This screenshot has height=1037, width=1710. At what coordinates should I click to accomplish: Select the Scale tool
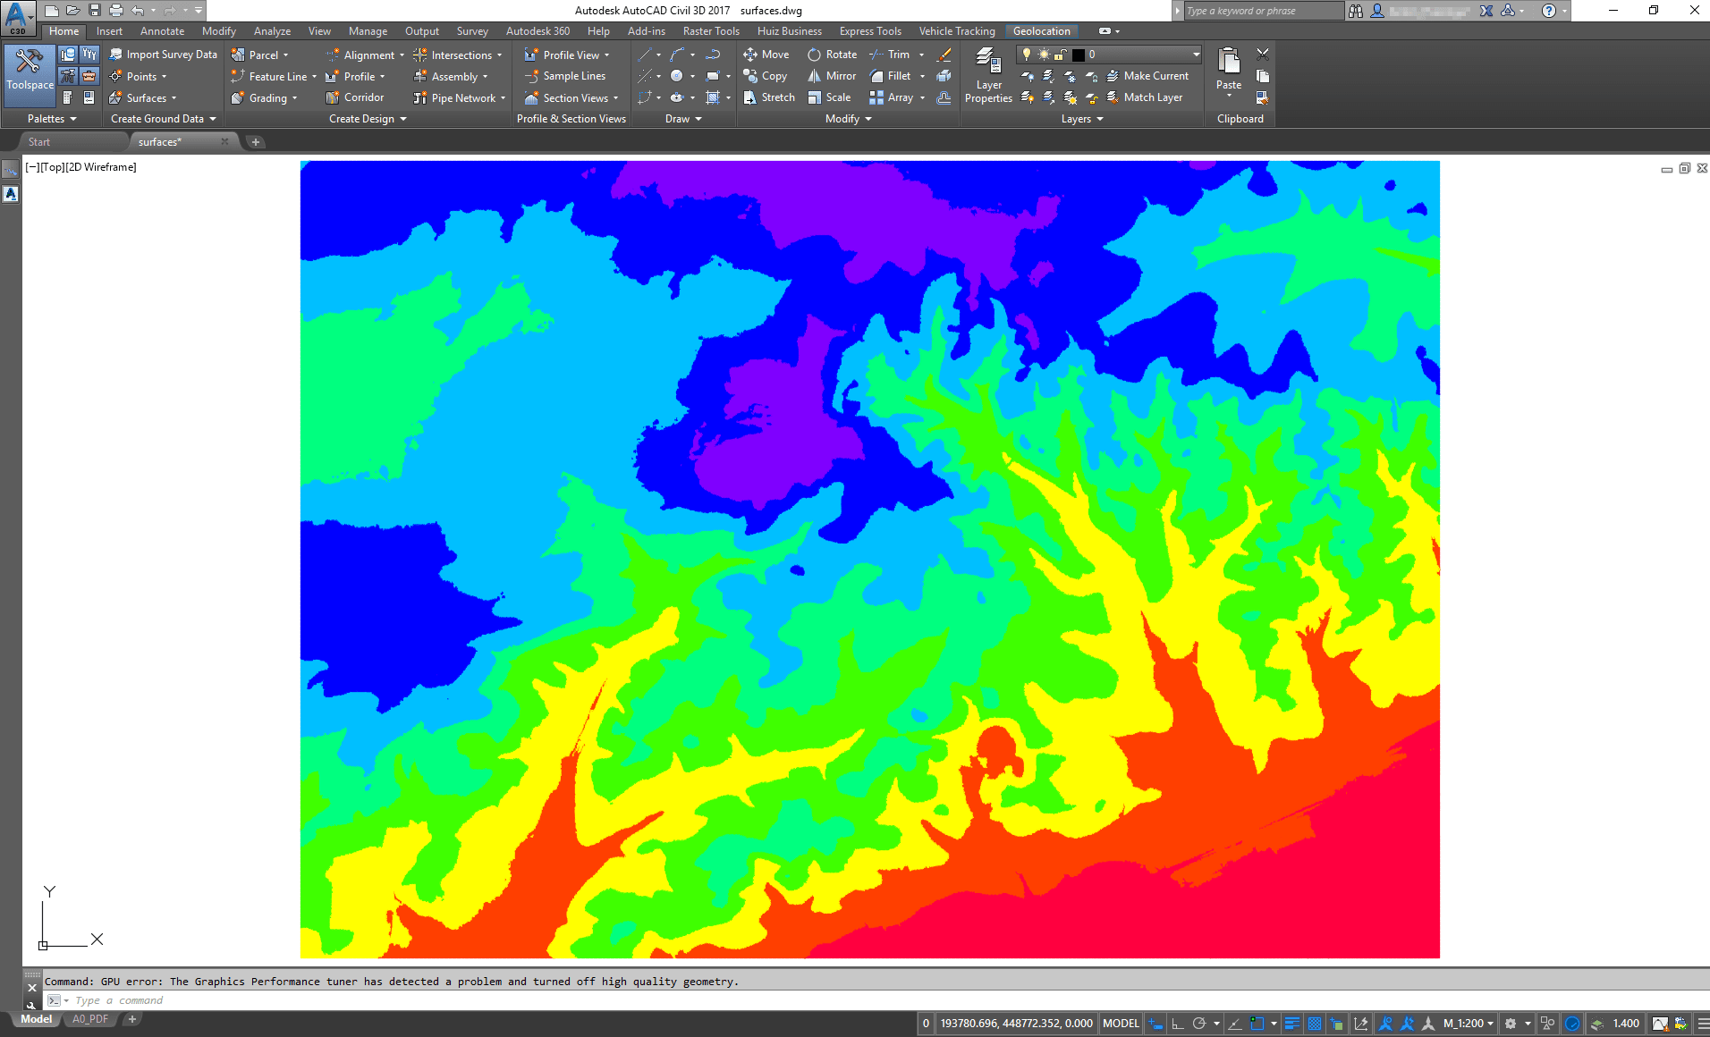(829, 97)
